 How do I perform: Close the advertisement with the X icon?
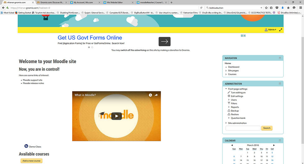(244, 36)
